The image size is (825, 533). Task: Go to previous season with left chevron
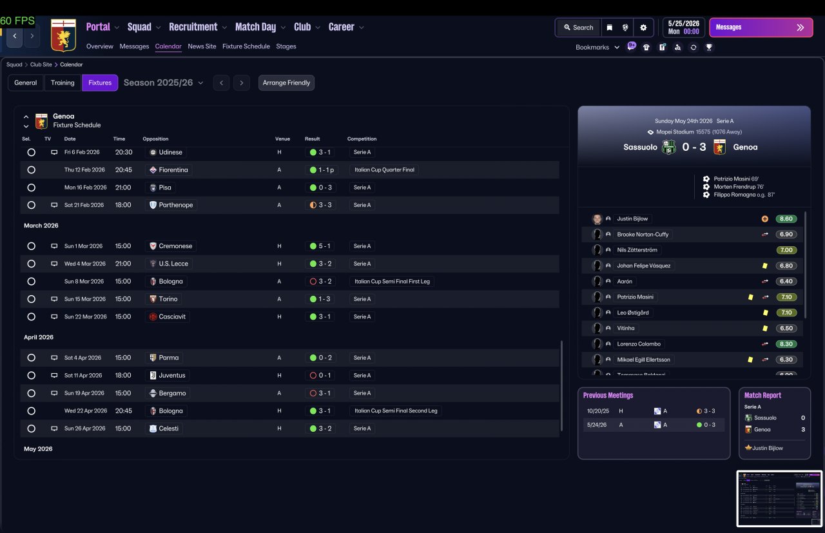pos(222,82)
